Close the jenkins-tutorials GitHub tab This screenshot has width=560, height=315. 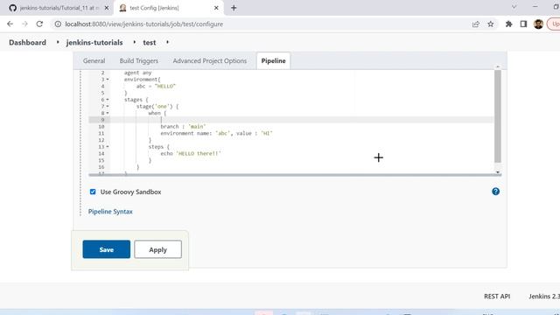point(107,8)
